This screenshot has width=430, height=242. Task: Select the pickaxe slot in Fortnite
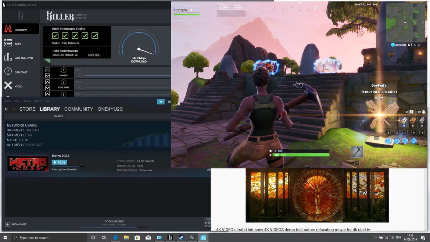pyautogui.click(x=357, y=152)
